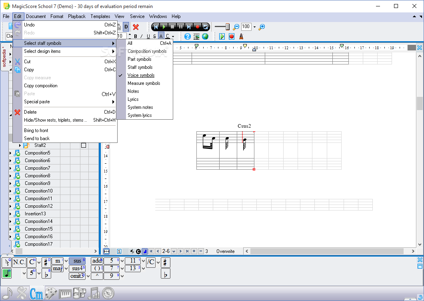
Task: Click the zoom in magnifier icon
Action: click(262, 27)
